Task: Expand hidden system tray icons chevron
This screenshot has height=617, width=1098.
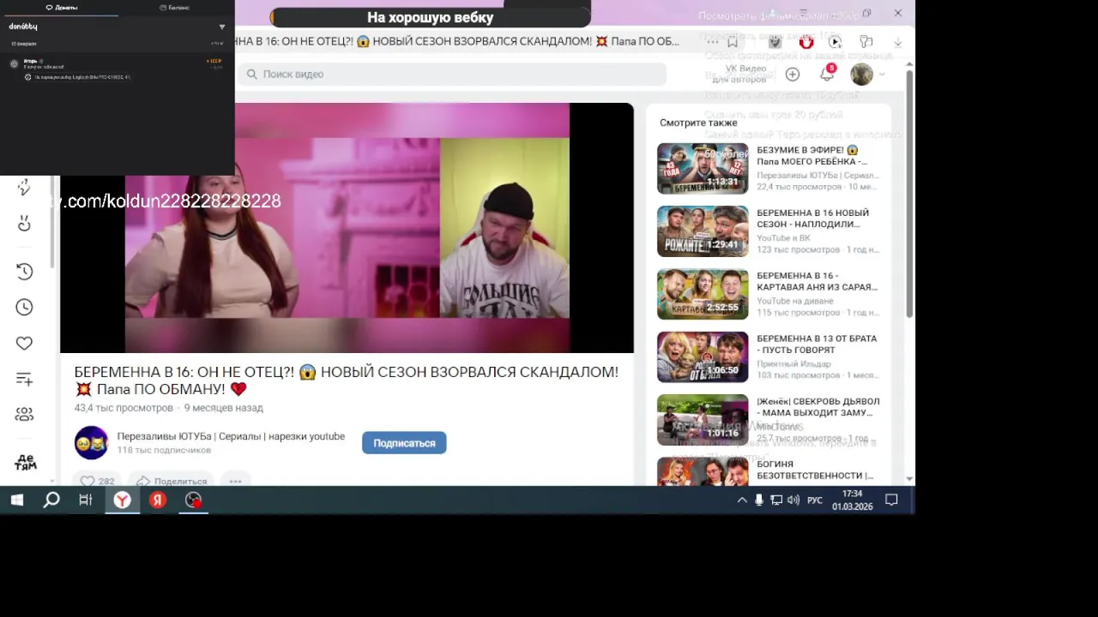Action: click(742, 500)
